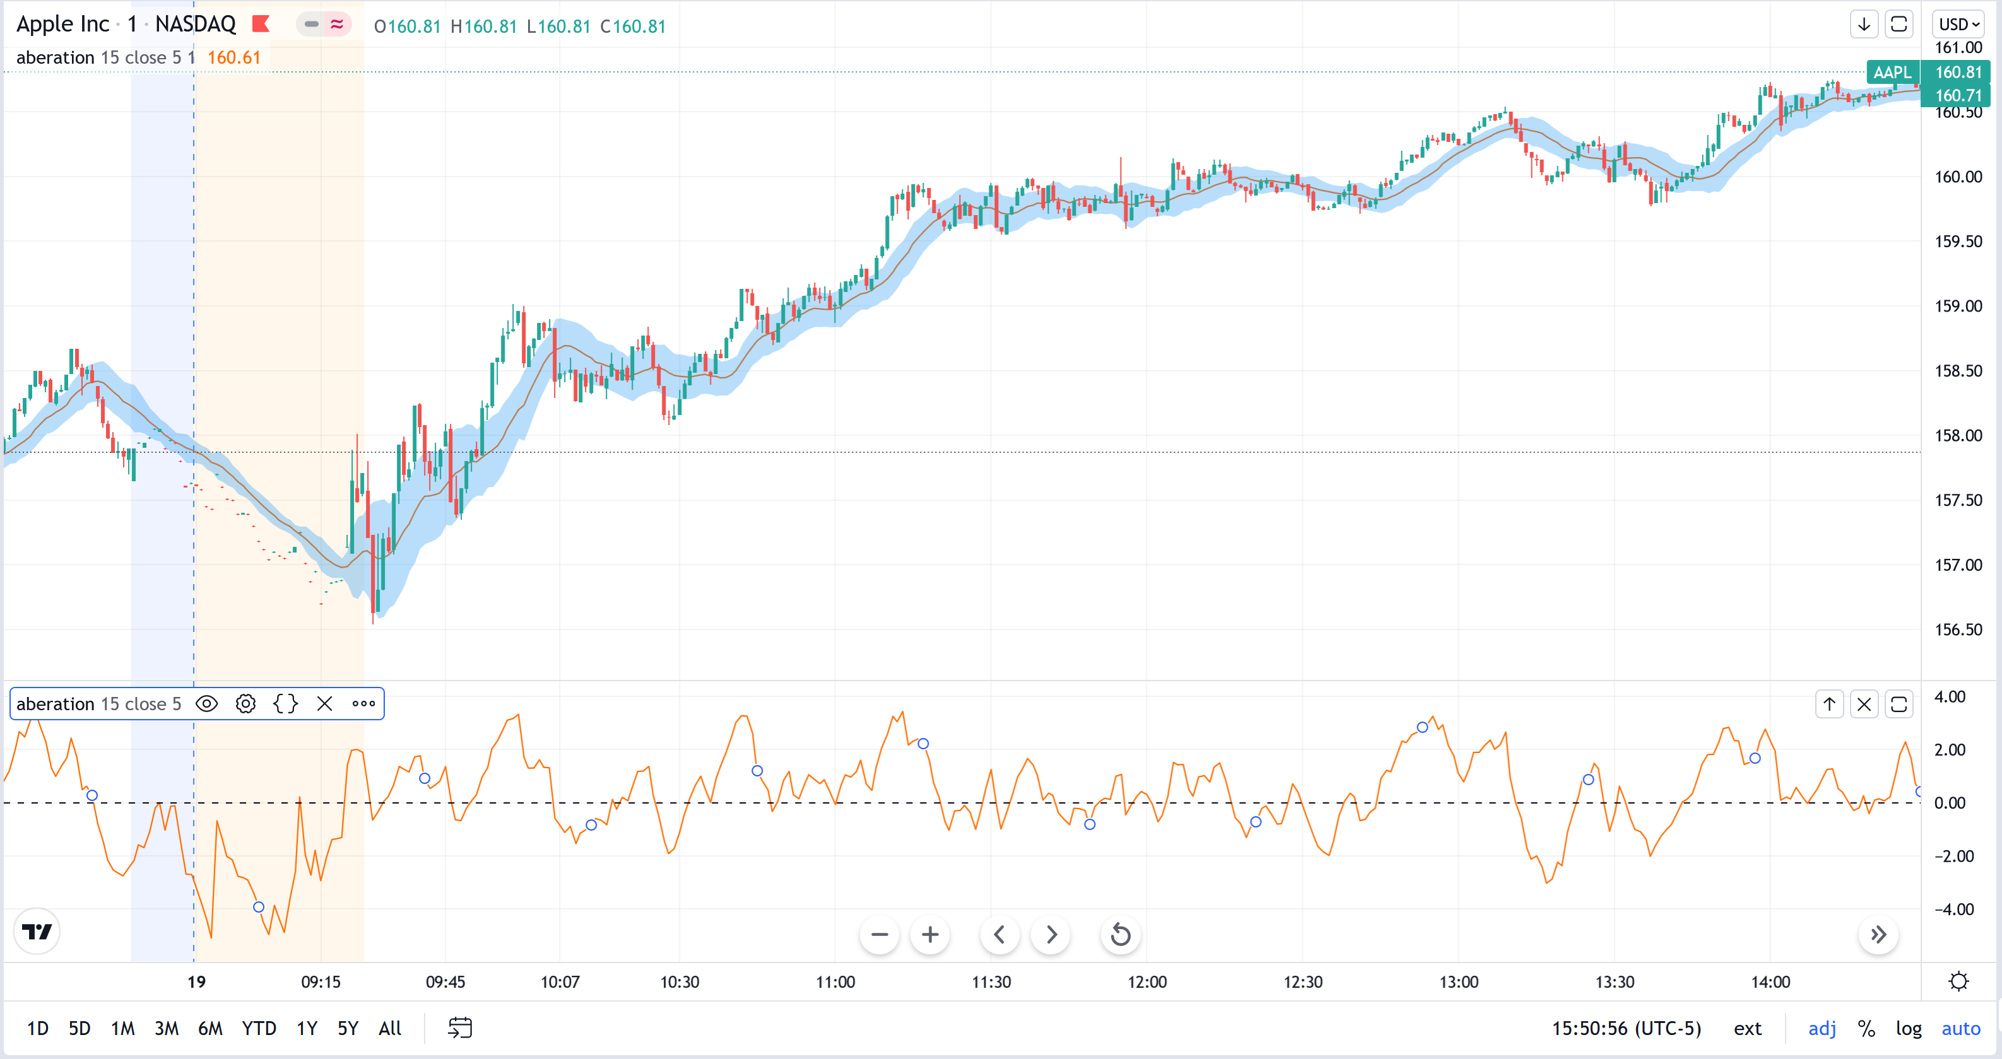Maximize the main chart pane
This screenshot has width=2002, height=1059.
(x=1899, y=25)
